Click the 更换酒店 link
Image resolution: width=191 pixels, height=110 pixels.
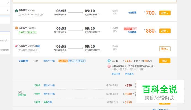point(129,74)
